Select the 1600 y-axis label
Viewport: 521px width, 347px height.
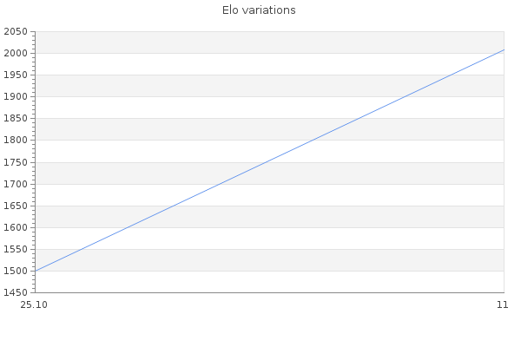tap(16, 227)
